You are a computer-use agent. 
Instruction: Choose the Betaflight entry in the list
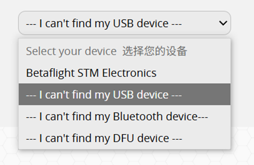point(124,73)
